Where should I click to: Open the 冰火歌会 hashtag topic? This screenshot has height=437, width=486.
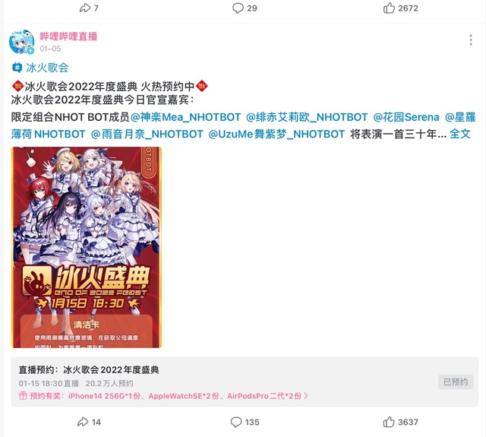(40, 68)
